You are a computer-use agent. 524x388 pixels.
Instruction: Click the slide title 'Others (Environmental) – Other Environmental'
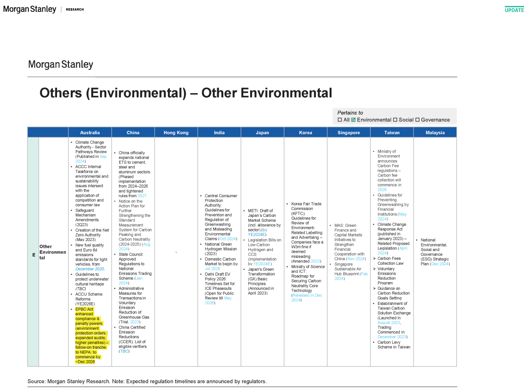(186, 93)
